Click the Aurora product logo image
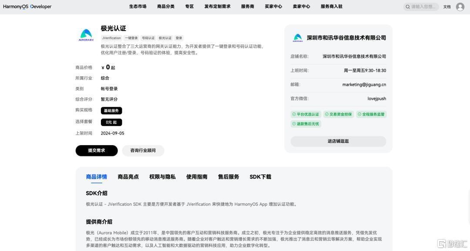470x251 pixels. coord(86,35)
